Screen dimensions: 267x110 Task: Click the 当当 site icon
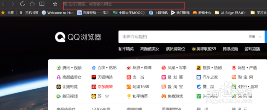coord(129,78)
